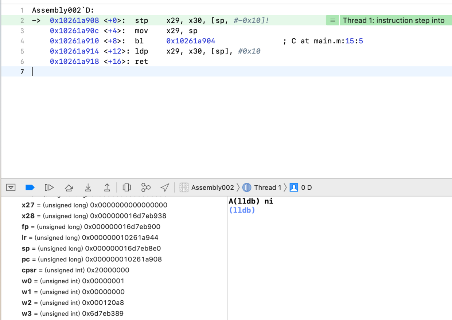Select the lr register row
Screen dimensions: 452x320
click(90, 238)
